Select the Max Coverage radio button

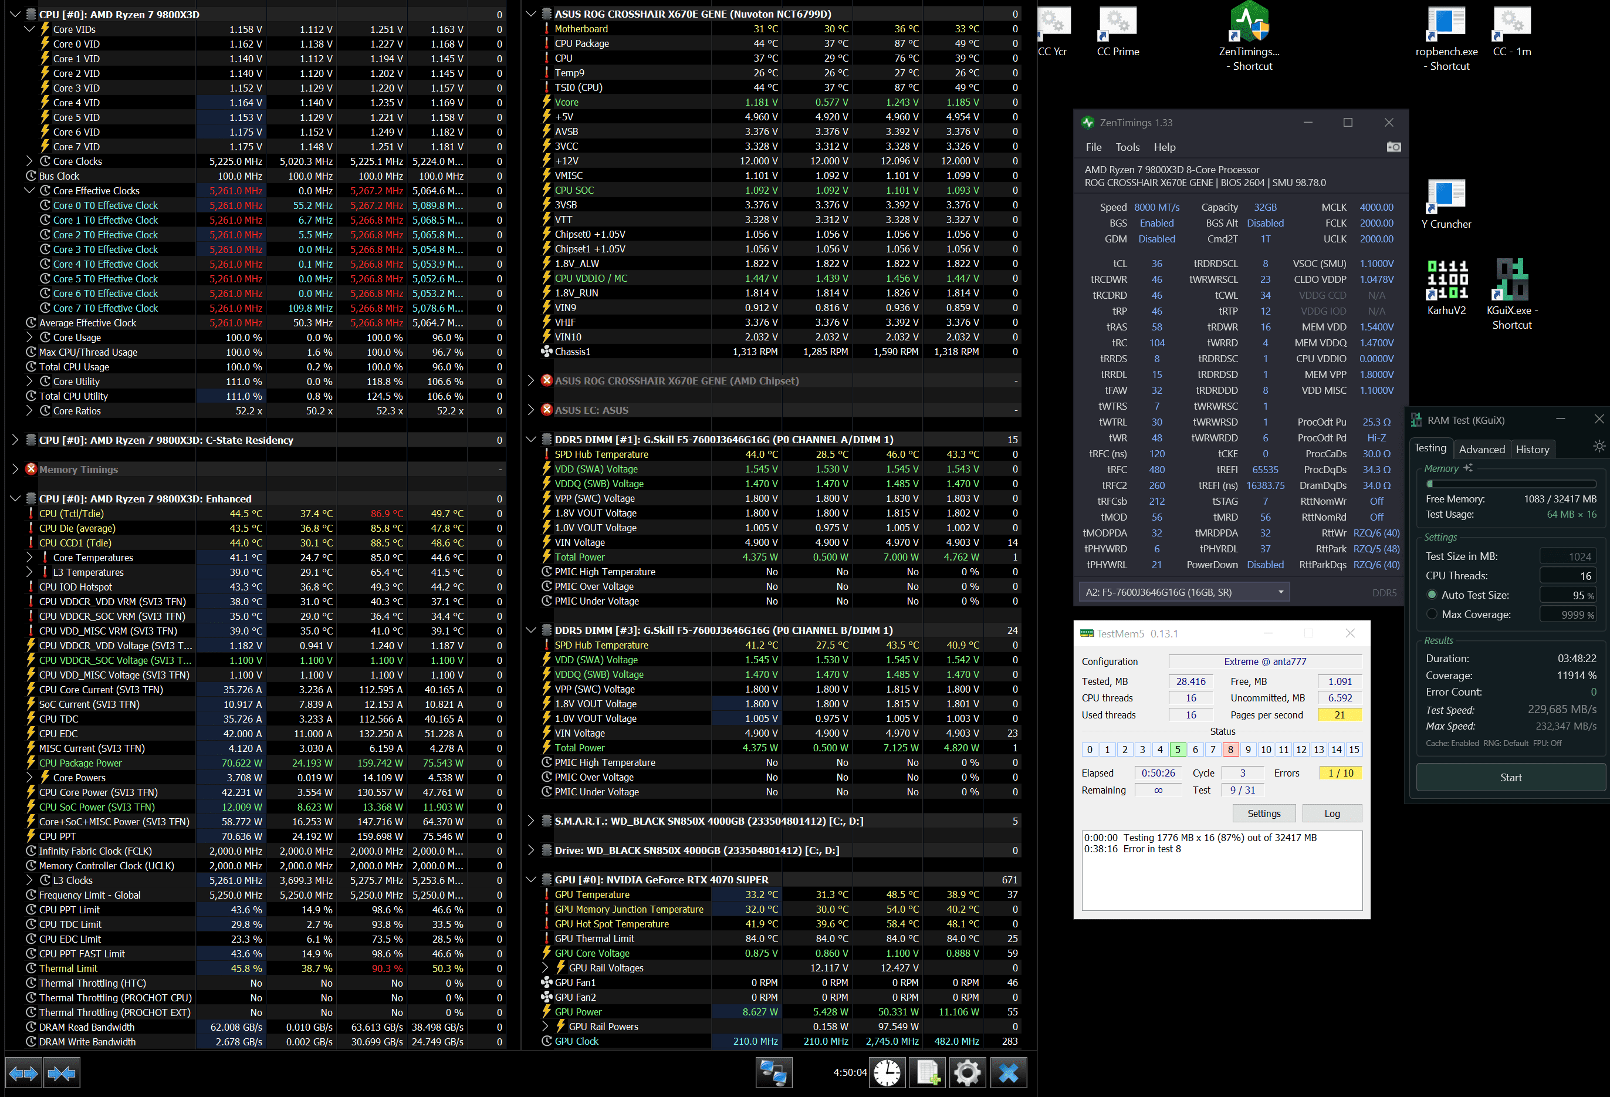click(1431, 614)
